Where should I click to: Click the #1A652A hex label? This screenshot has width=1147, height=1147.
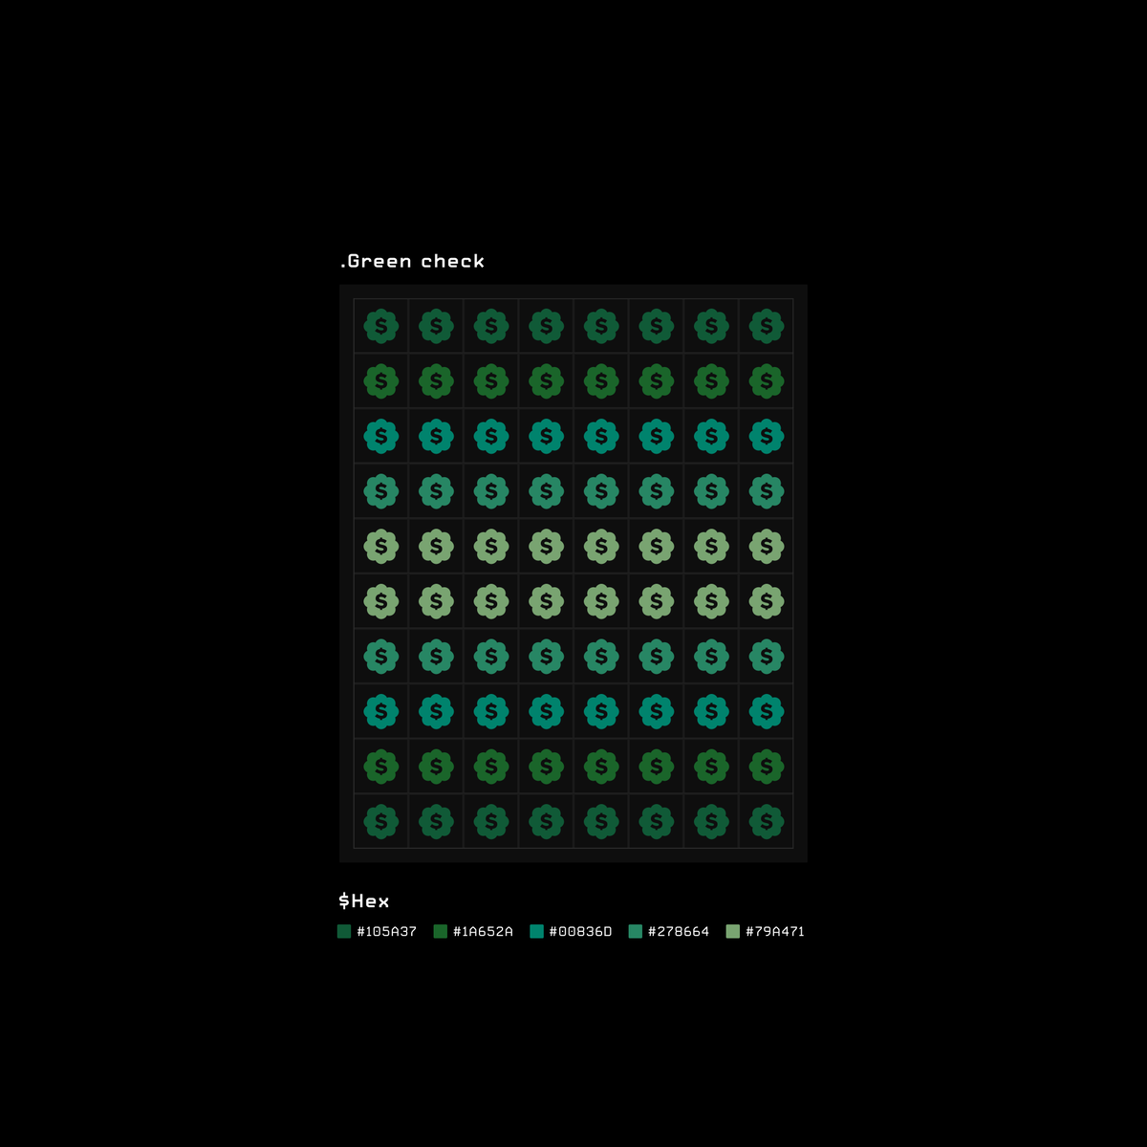tap(484, 931)
